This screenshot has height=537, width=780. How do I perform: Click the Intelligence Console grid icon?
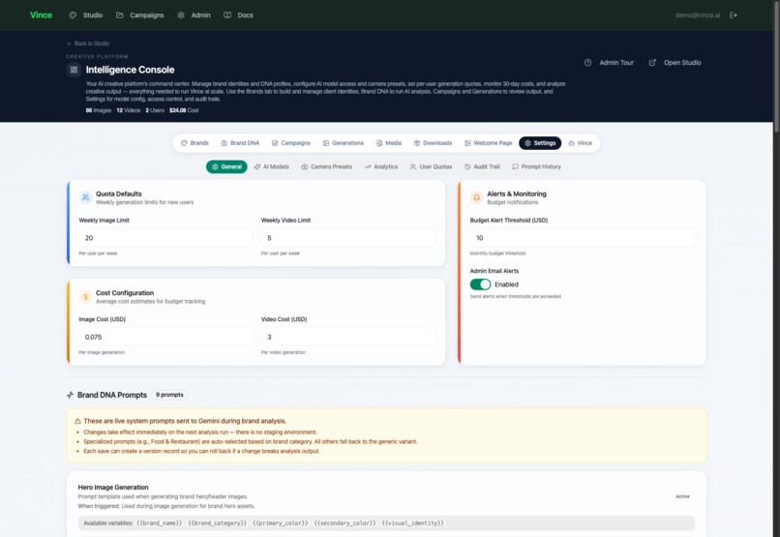74,70
